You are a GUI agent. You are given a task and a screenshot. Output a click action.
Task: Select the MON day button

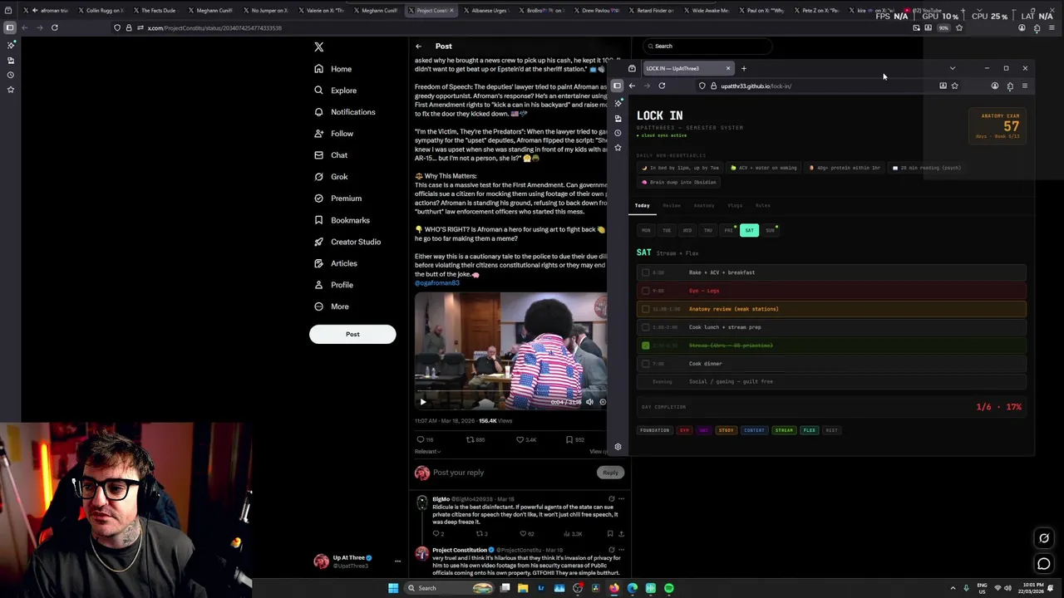tap(646, 230)
